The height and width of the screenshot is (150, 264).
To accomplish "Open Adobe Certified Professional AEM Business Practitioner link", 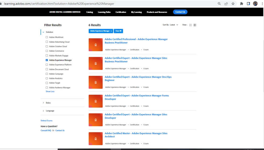I will pos(136,41).
